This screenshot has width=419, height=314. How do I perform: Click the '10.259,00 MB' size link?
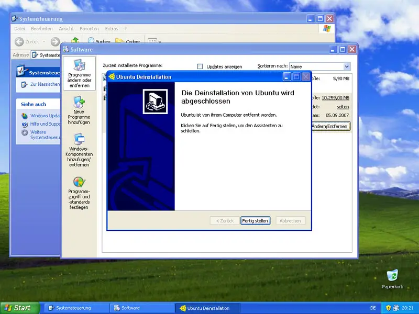335,98
